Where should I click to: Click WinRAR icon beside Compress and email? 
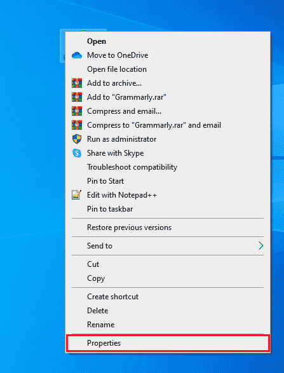(x=77, y=111)
